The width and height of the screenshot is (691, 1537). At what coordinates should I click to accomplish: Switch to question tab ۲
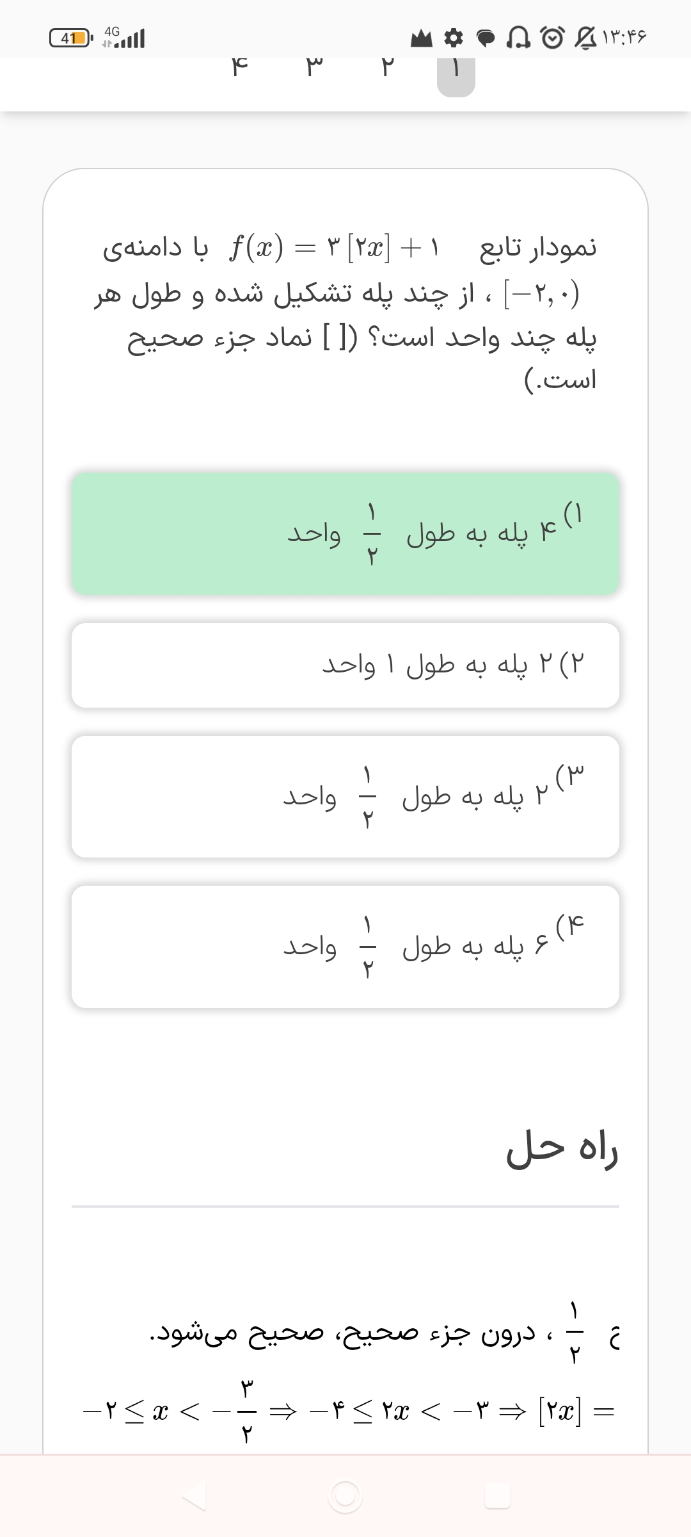coord(385,69)
